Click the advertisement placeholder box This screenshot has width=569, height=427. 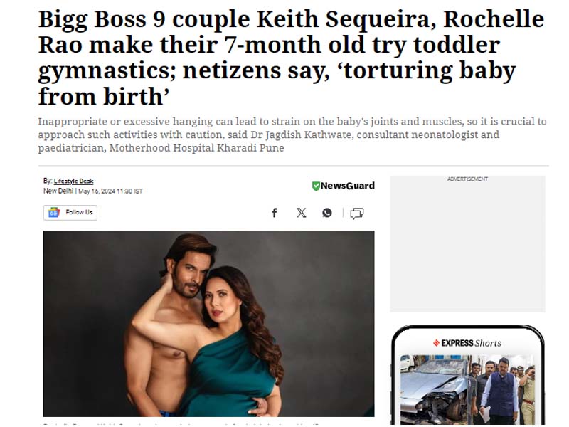(x=467, y=244)
